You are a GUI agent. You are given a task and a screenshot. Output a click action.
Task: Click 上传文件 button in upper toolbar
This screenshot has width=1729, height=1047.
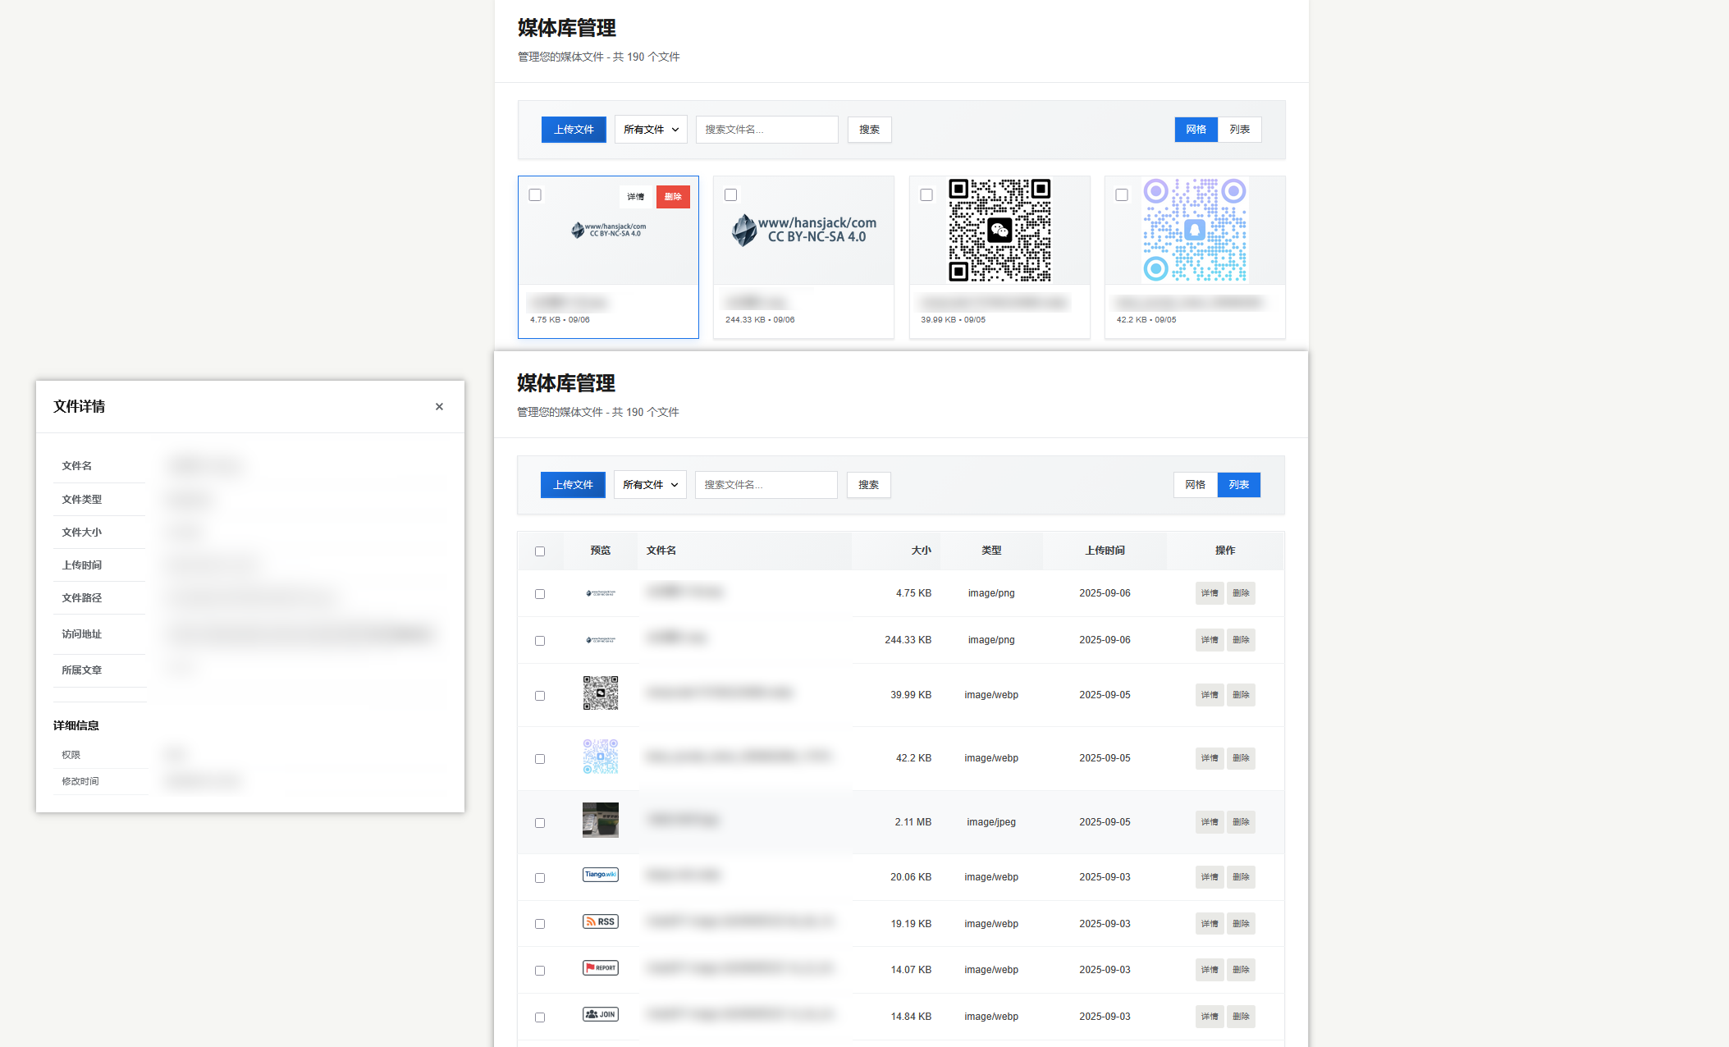pos(574,130)
